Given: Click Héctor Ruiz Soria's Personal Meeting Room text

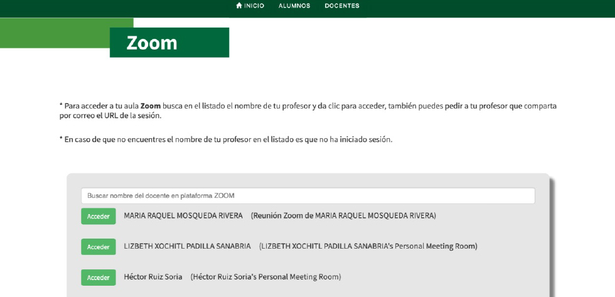Looking at the screenshot, I should click(265, 277).
